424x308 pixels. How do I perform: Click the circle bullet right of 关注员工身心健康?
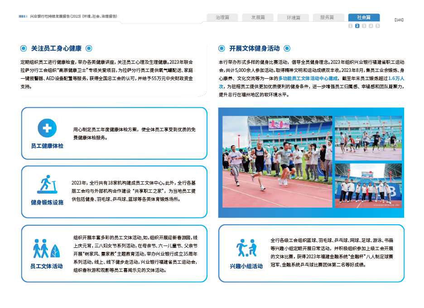tap(89, 48)
